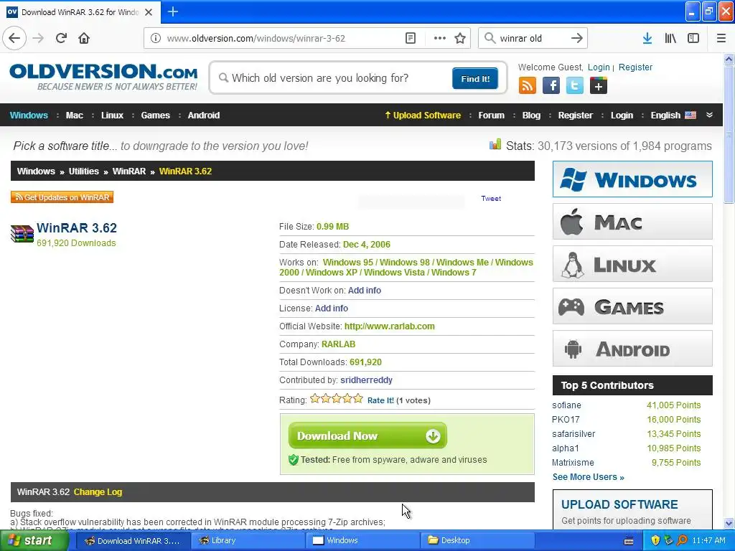Bookmark this page with the star icon

pos(460,38)
